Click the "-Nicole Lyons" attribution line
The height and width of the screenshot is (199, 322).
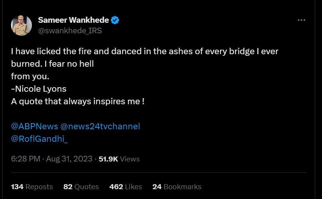click(39, 89)
